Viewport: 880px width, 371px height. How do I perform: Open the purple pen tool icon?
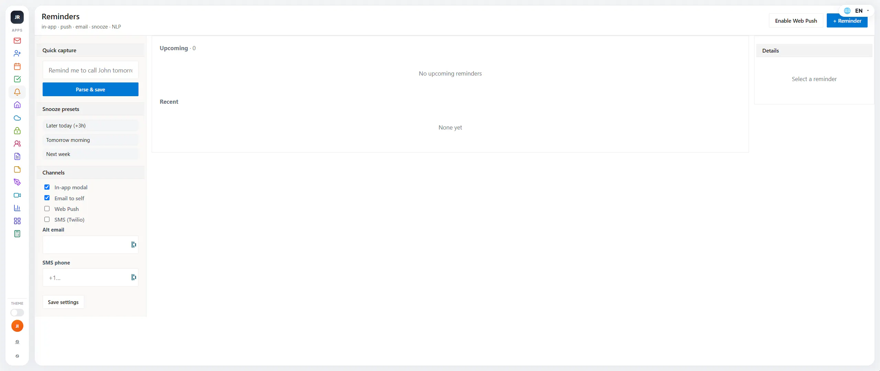click(x=17, y=182)
